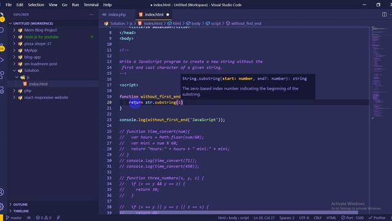The image size is (392, 221).
Task: Open the View menu
Action: tap(53, 5)
